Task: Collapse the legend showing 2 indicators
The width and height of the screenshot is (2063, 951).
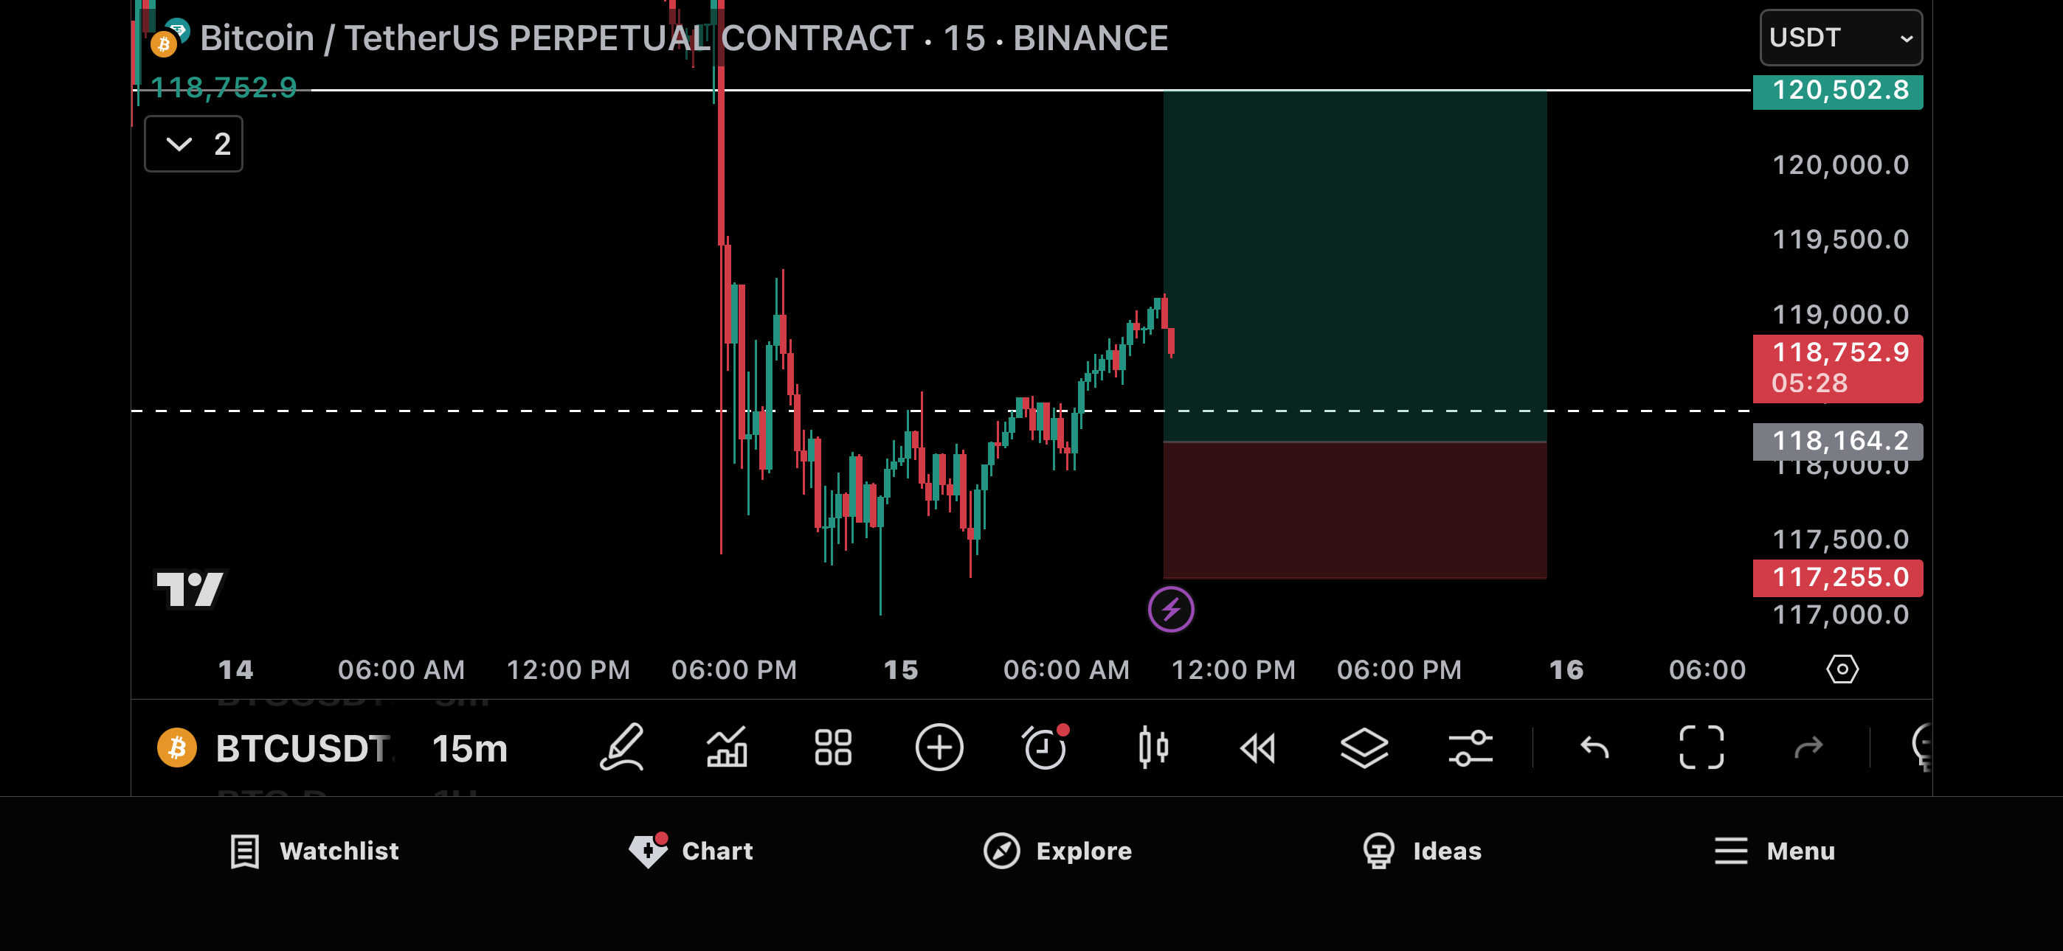Action: pyautogui.click(x=192, y=144)
